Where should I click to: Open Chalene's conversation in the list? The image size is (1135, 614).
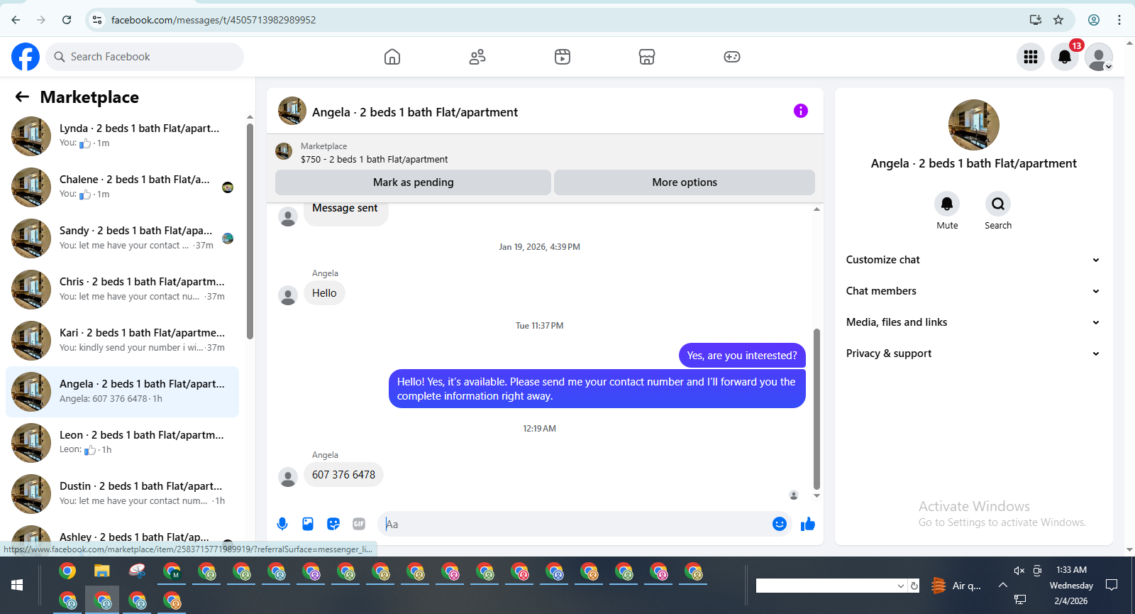pyautogui.click(x=122, y=187)
